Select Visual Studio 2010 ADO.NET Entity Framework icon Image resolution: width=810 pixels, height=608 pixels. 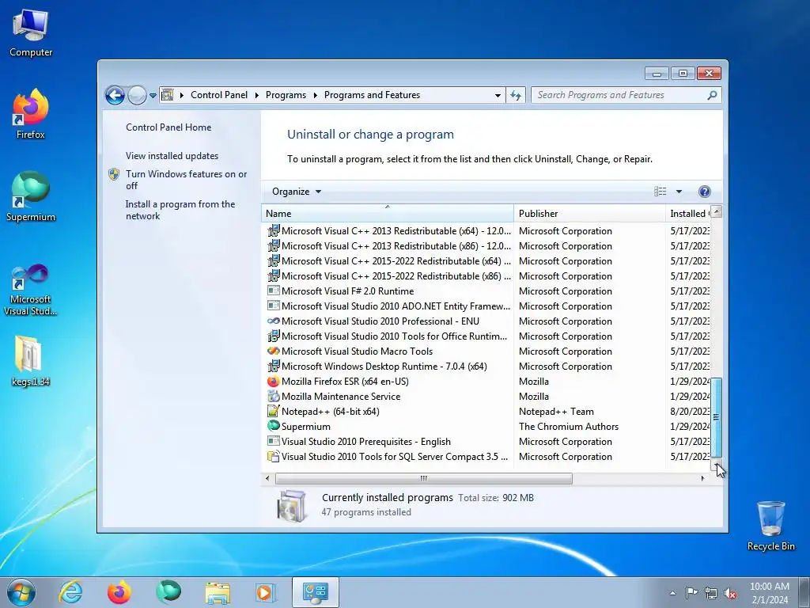(273, 306)
